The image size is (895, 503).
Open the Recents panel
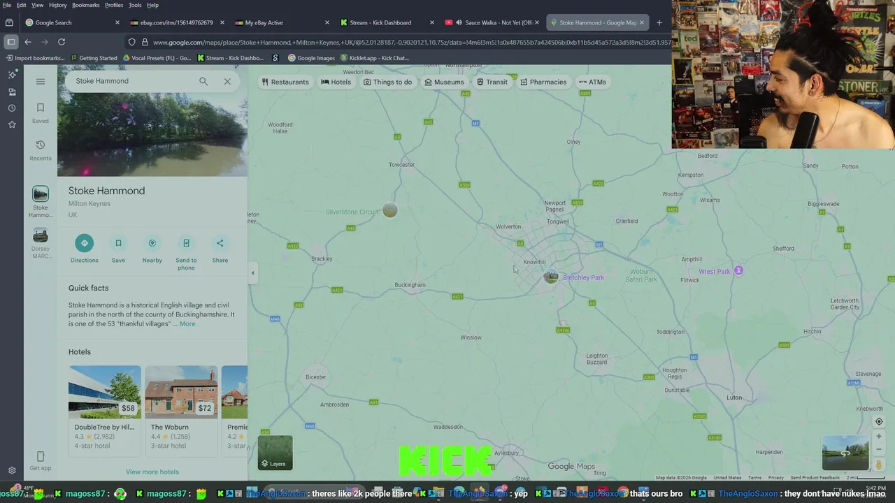coord(41,150)
